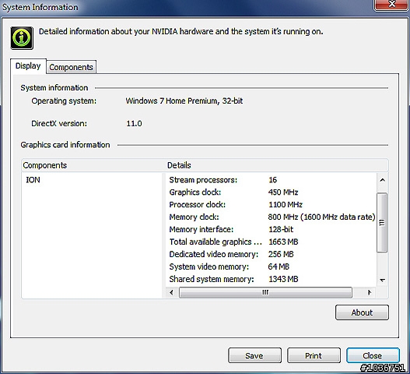
Task: Switch to the Components tab
Action: click(x=71, y=67)
